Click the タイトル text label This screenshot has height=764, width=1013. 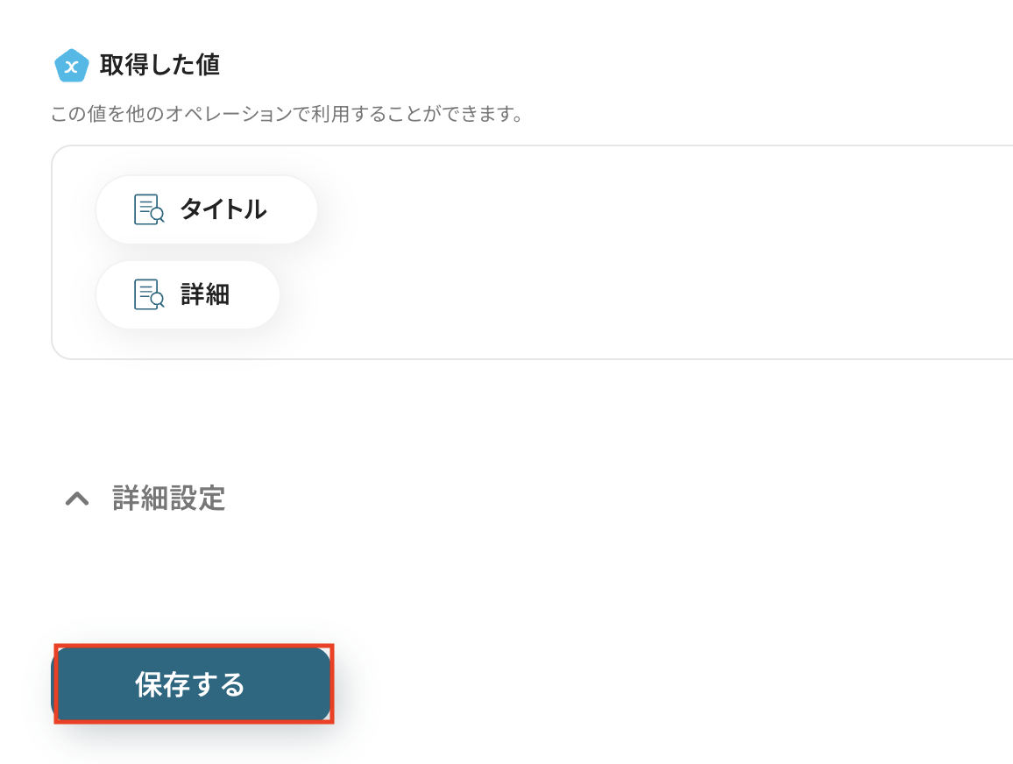click(223, 209)
